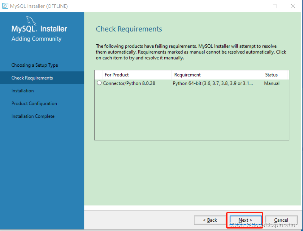Open the Choosing a Setup Type step
Image resolution: width=303 pixels, height=231 pixels.
pos(35,65)
